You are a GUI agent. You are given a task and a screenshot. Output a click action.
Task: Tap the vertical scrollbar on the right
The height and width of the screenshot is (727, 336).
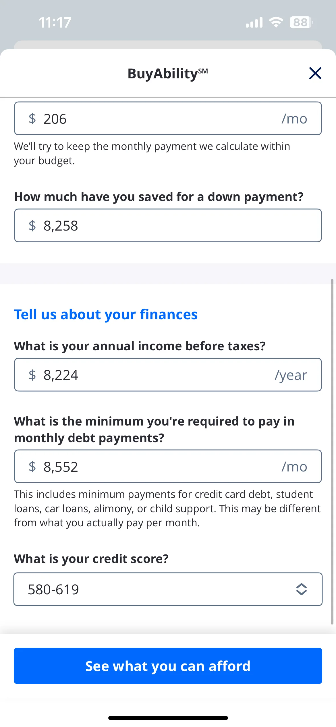pos(332,452)
